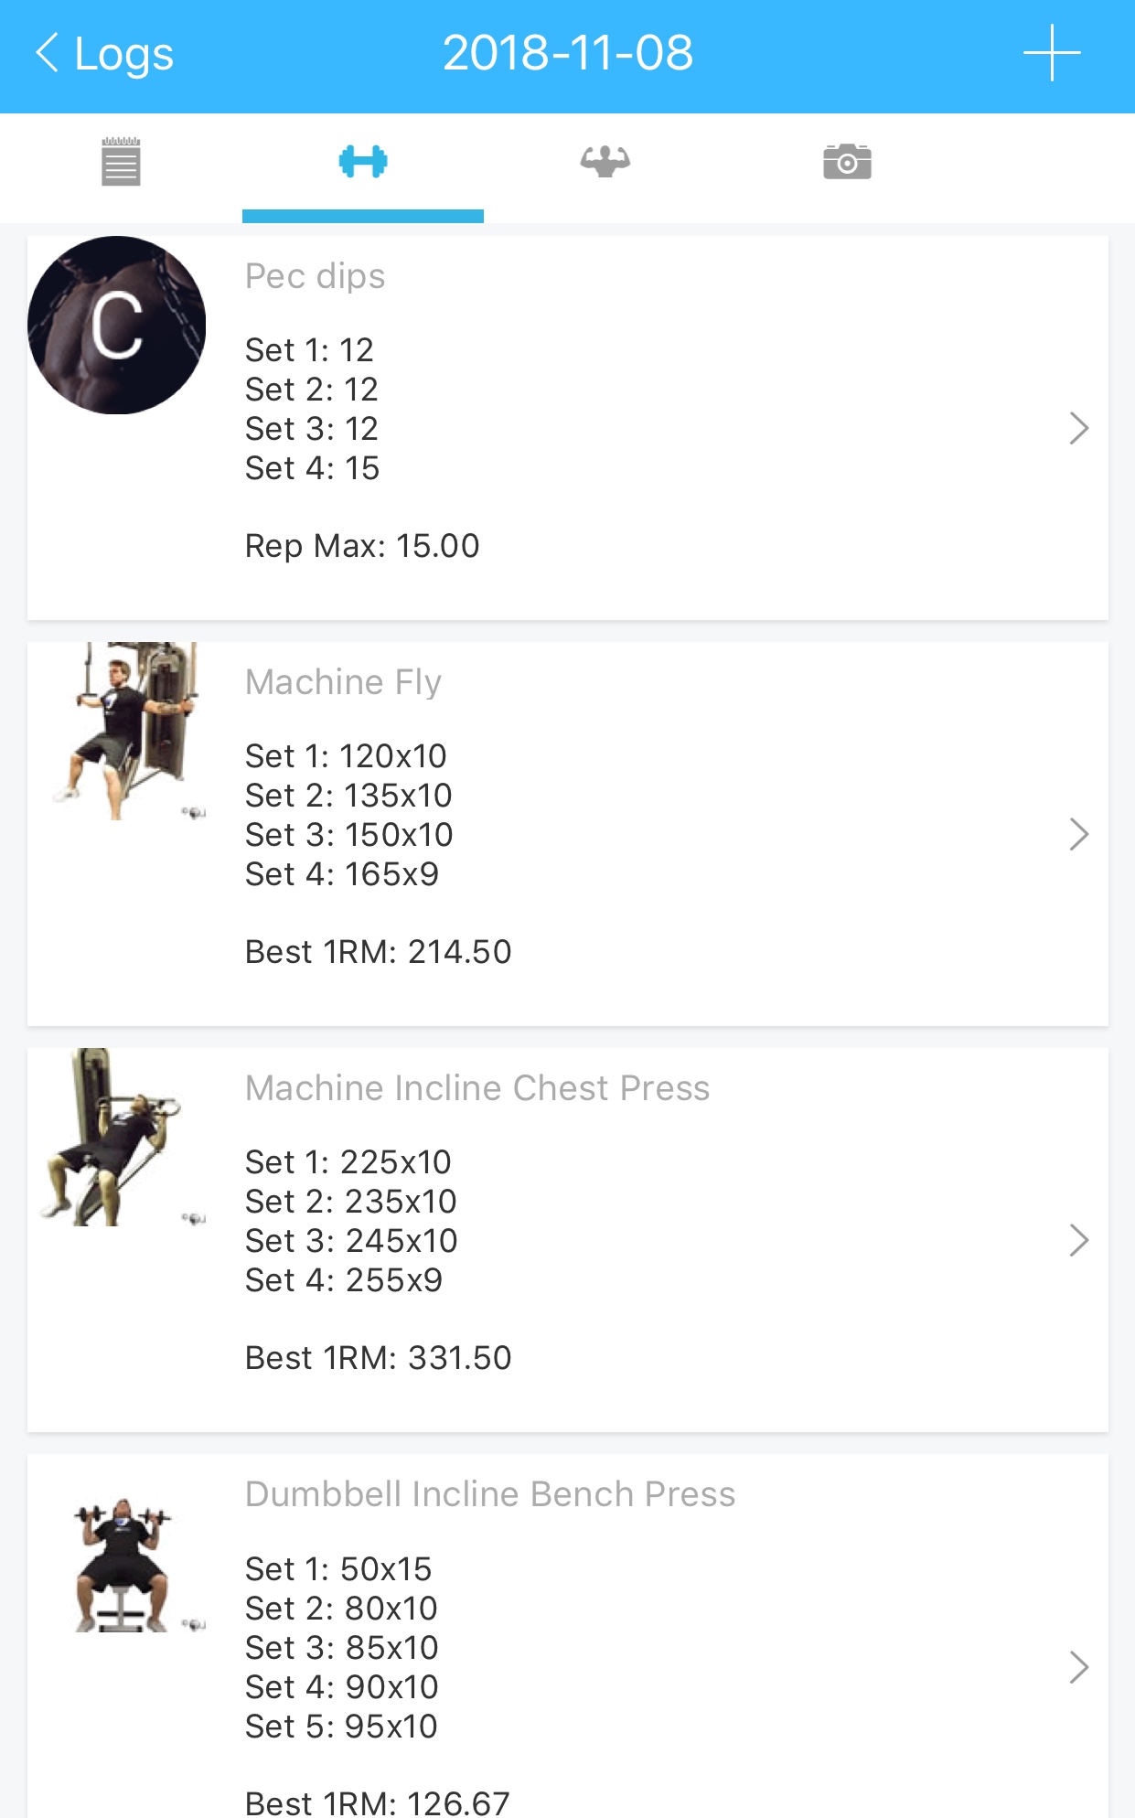The image size is (1135, 1818).
Task: Select the Machine Fly Best 1RM line
Action: coord(378,952)
